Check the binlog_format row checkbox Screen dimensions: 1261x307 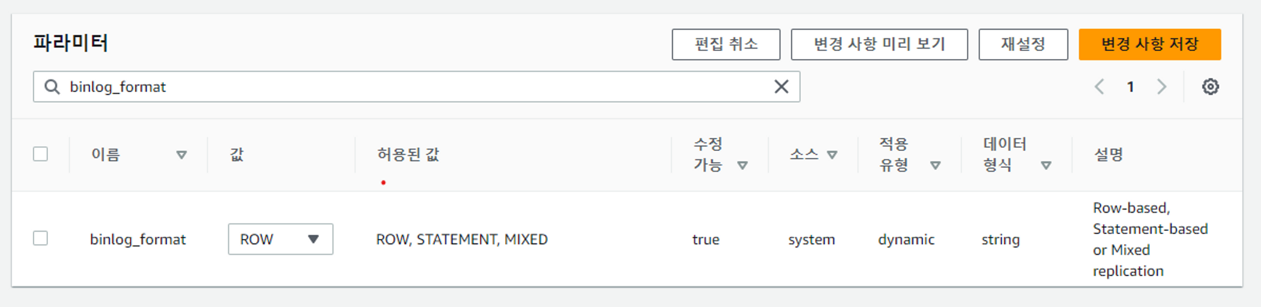40,238
